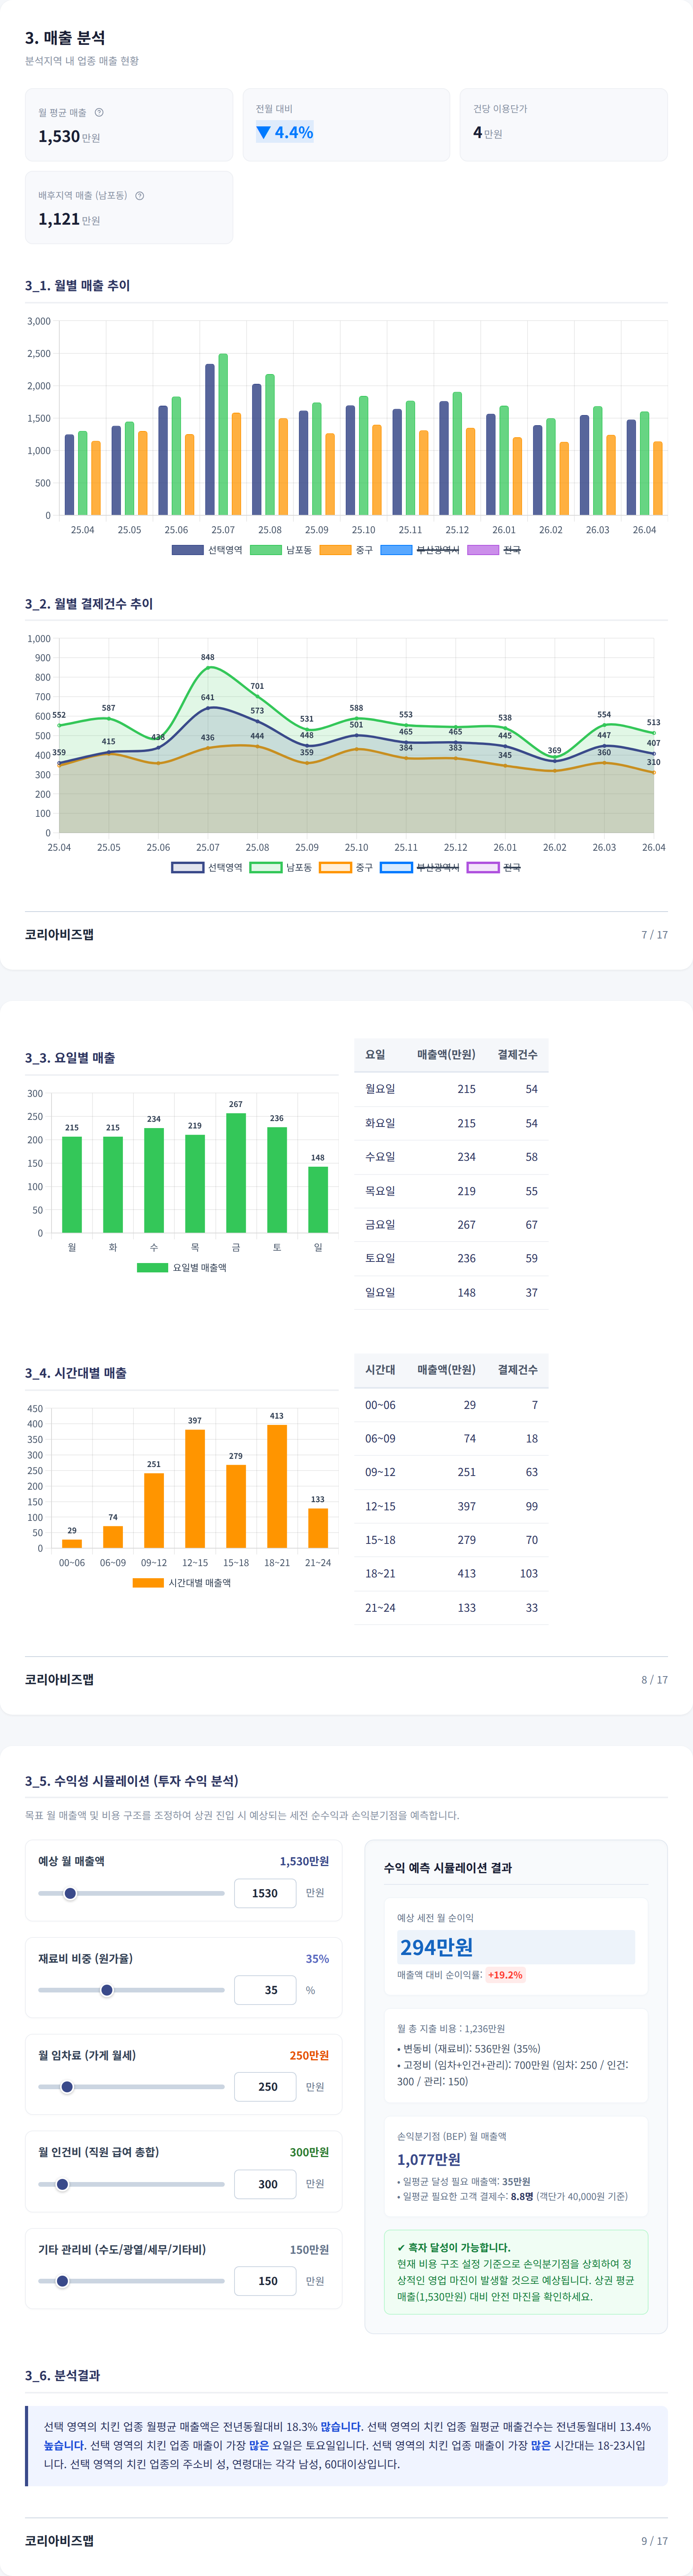Toggle 남포동 legend in 월별 결제건수 추이 chart
The width and height of the screenshot is (693, 2576).
pos(281,867)
